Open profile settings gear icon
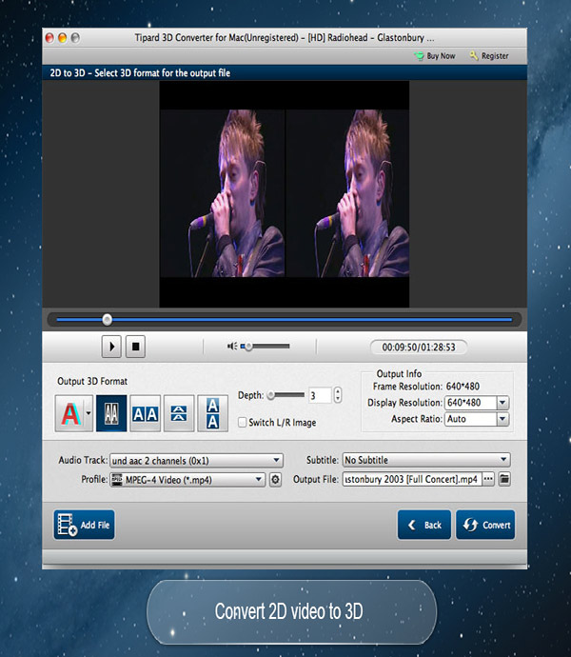The image size is (571, 657). click(x=276, y=480)
